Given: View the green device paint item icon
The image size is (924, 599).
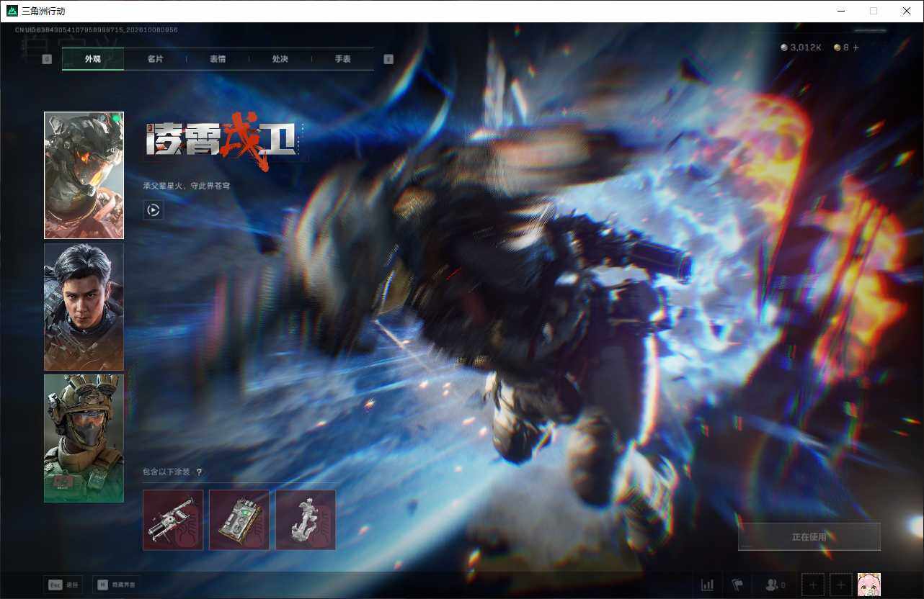Looking at the screenshot, I should [239, 520].
